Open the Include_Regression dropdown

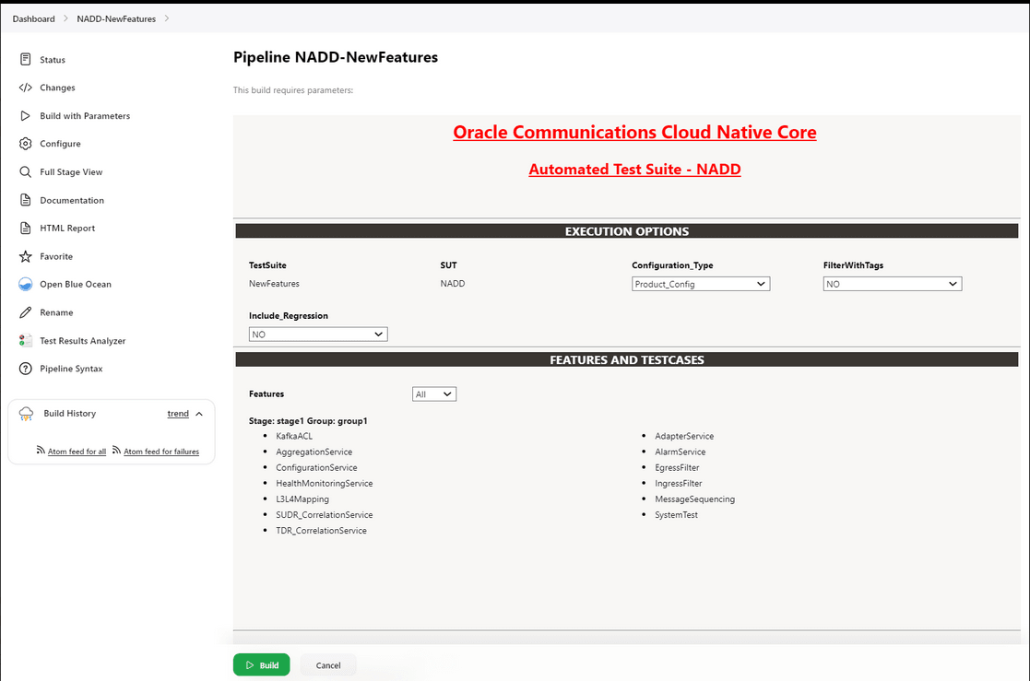(318, 335)
